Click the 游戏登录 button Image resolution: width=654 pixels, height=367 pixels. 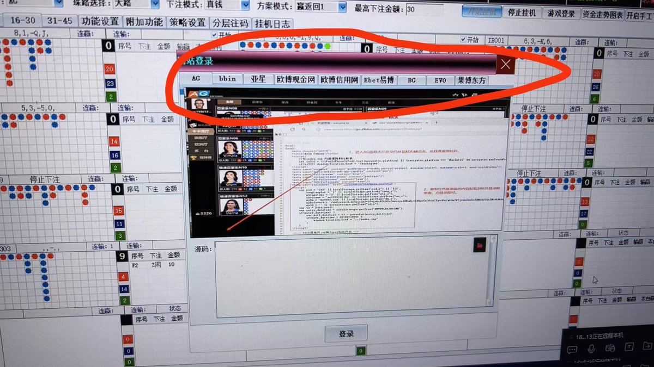pyautogui.click(x=561, y=14)
